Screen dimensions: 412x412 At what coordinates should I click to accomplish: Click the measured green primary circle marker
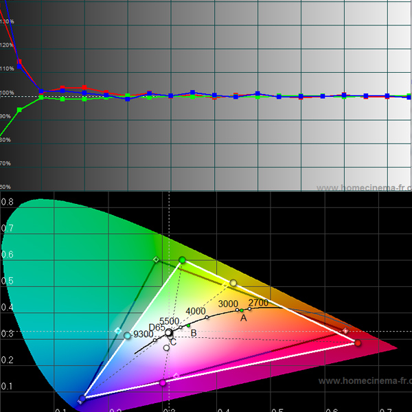pos(182,260)
